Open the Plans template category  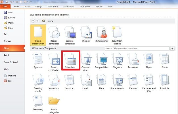[x=101, y=82]
